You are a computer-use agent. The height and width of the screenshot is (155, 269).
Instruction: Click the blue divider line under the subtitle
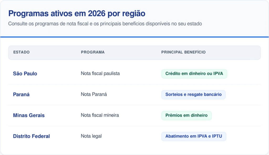click(134, 37)
